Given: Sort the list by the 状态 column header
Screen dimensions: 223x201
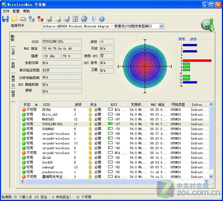Looking at the screenshot, I should click(31, 105).
